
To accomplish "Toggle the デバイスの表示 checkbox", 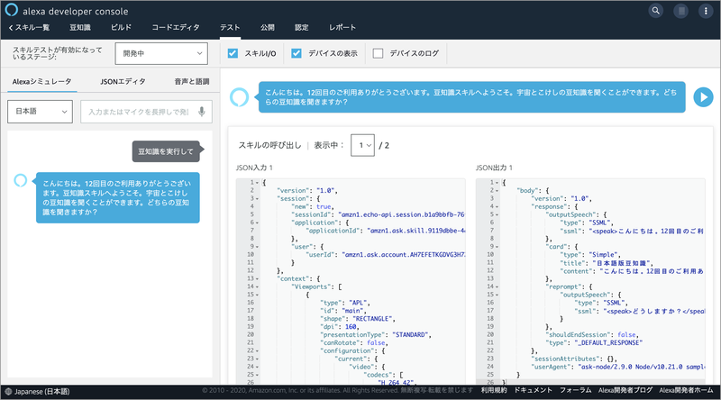I will click(297, 53).
